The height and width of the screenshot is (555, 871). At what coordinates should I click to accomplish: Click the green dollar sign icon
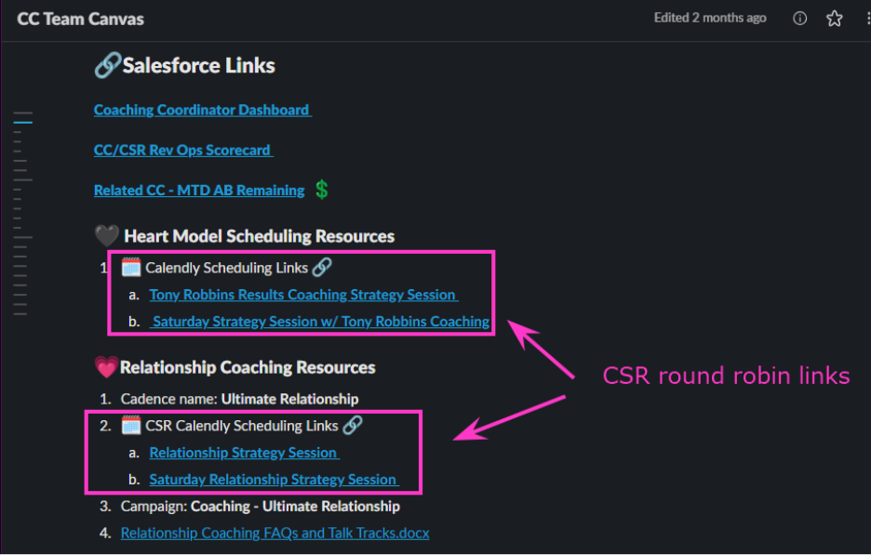[322, 190]
